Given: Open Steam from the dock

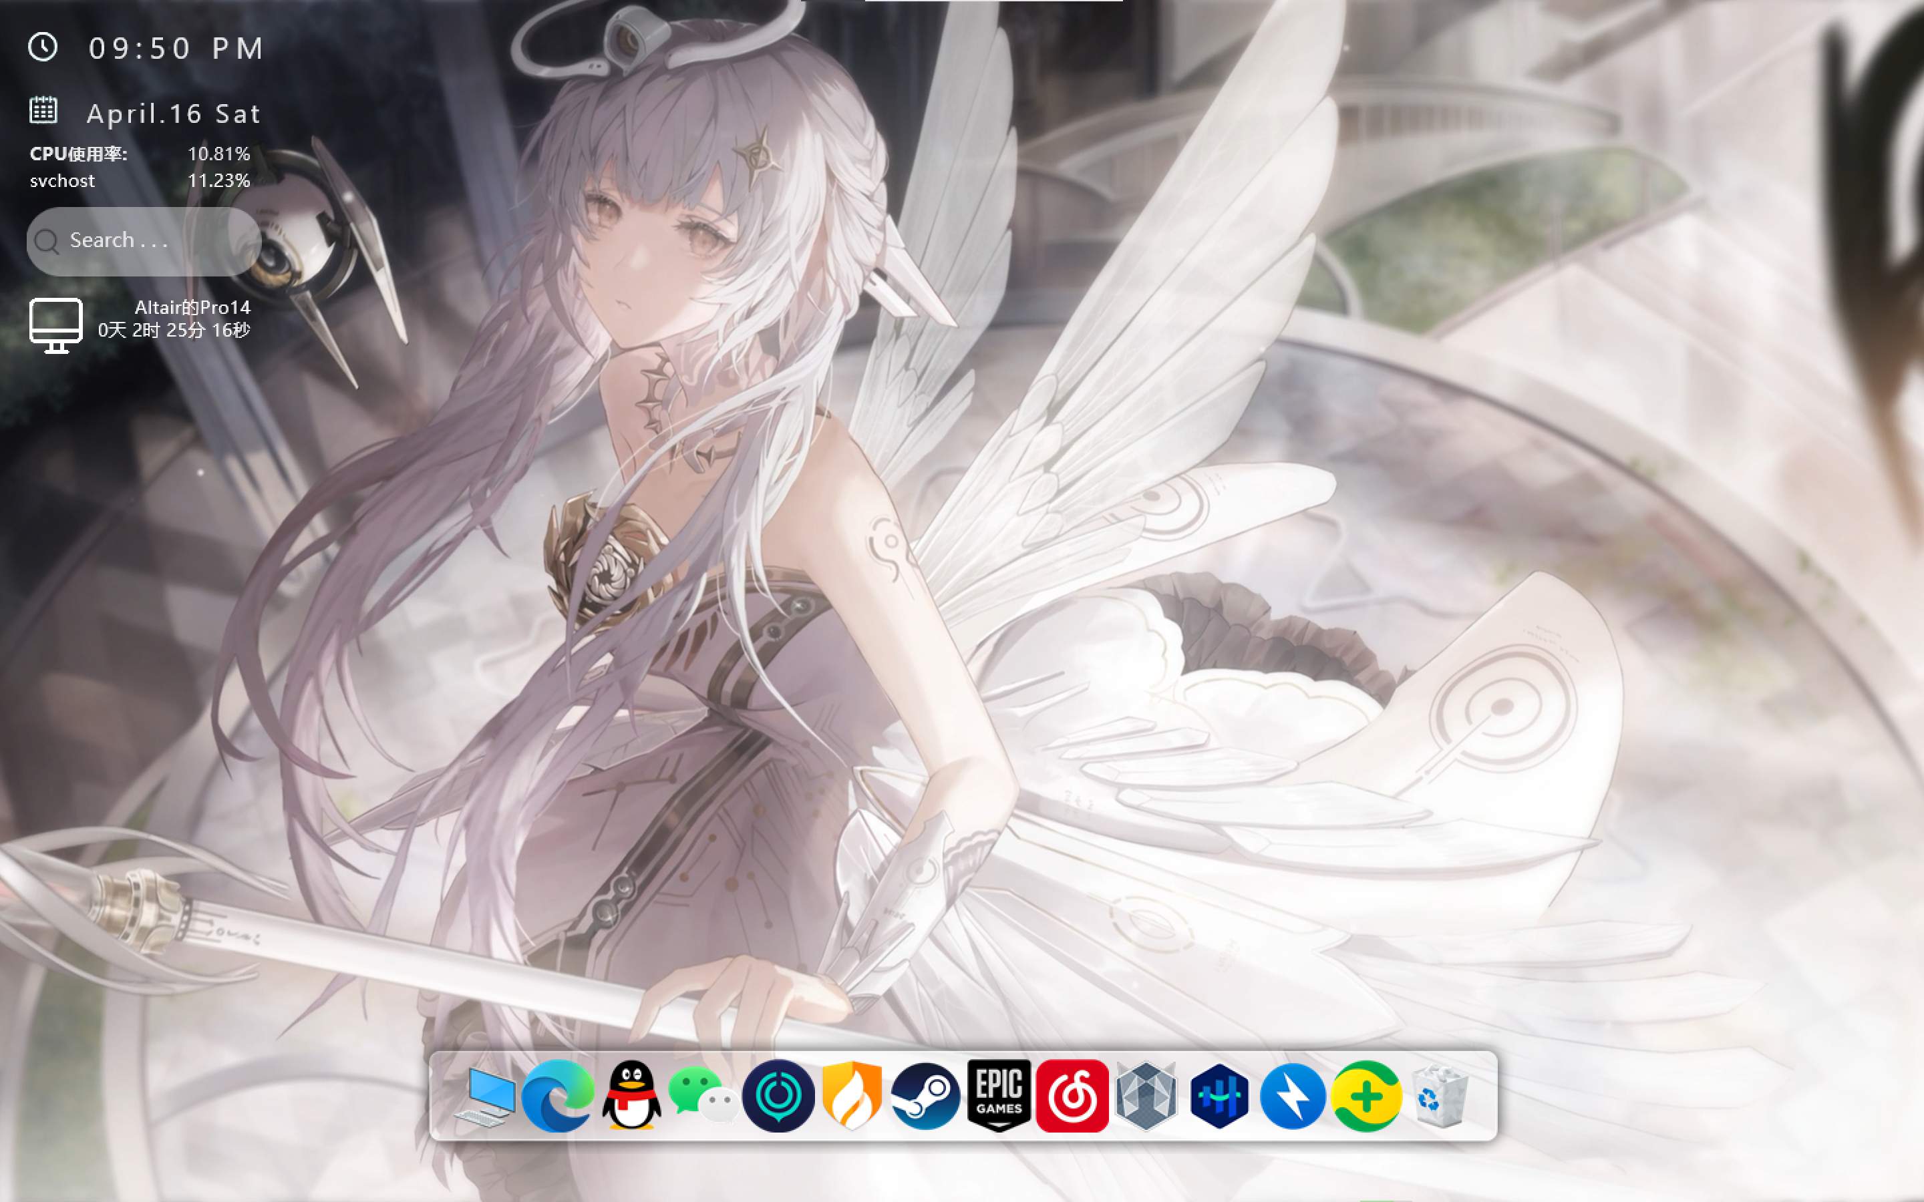Looking at the screenshot, I should (925, 1095).
